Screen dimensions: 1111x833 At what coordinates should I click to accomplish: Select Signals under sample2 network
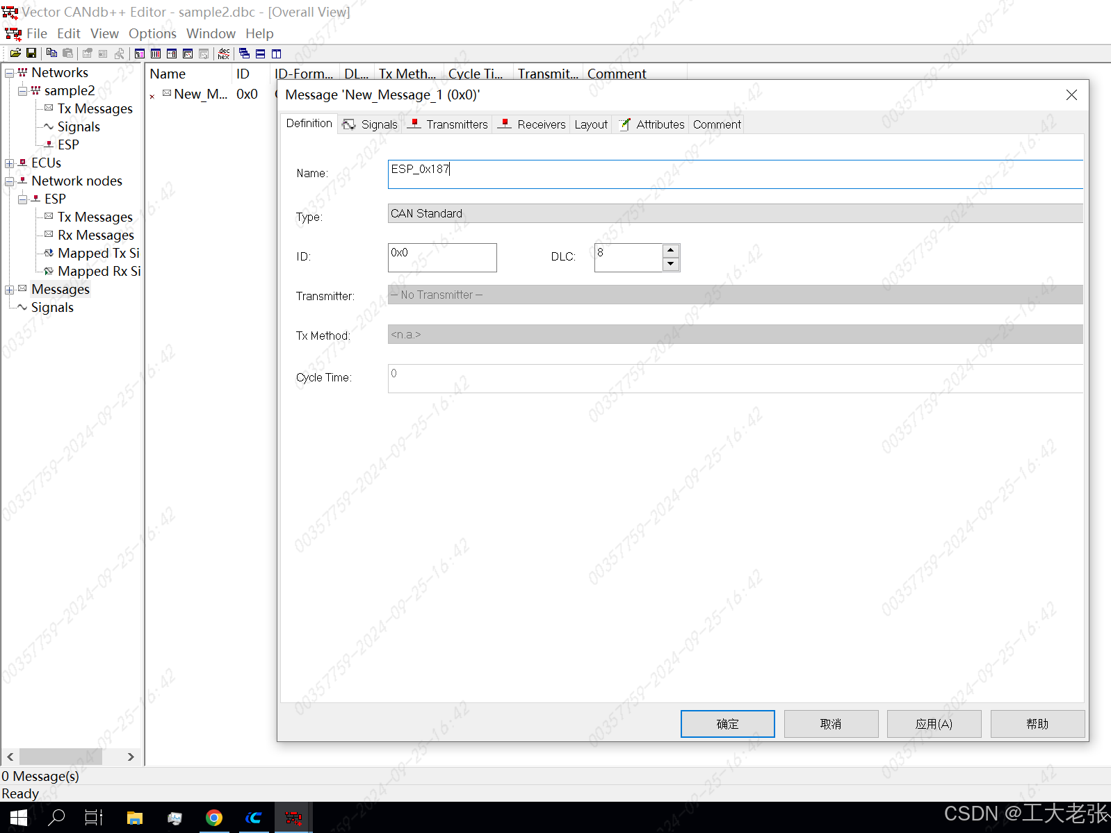(x=79, y=127)
